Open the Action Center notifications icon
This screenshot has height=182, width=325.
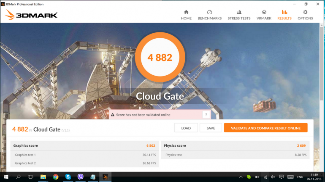coord(281,177)
